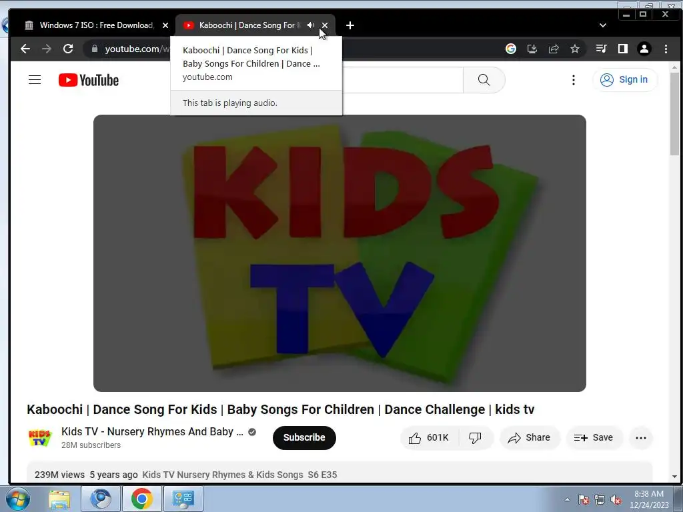The height and width of the screenshot is (512, 683).
Task: Like the video showing 601K
Action: 429,437
